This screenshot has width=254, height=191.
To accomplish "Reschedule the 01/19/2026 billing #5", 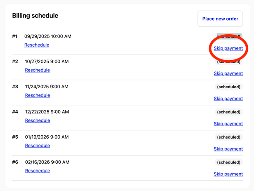I will pyautogui.click(x=37, y=146).
